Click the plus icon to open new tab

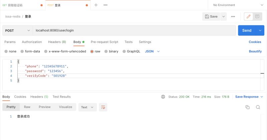(x=96, y=5)
